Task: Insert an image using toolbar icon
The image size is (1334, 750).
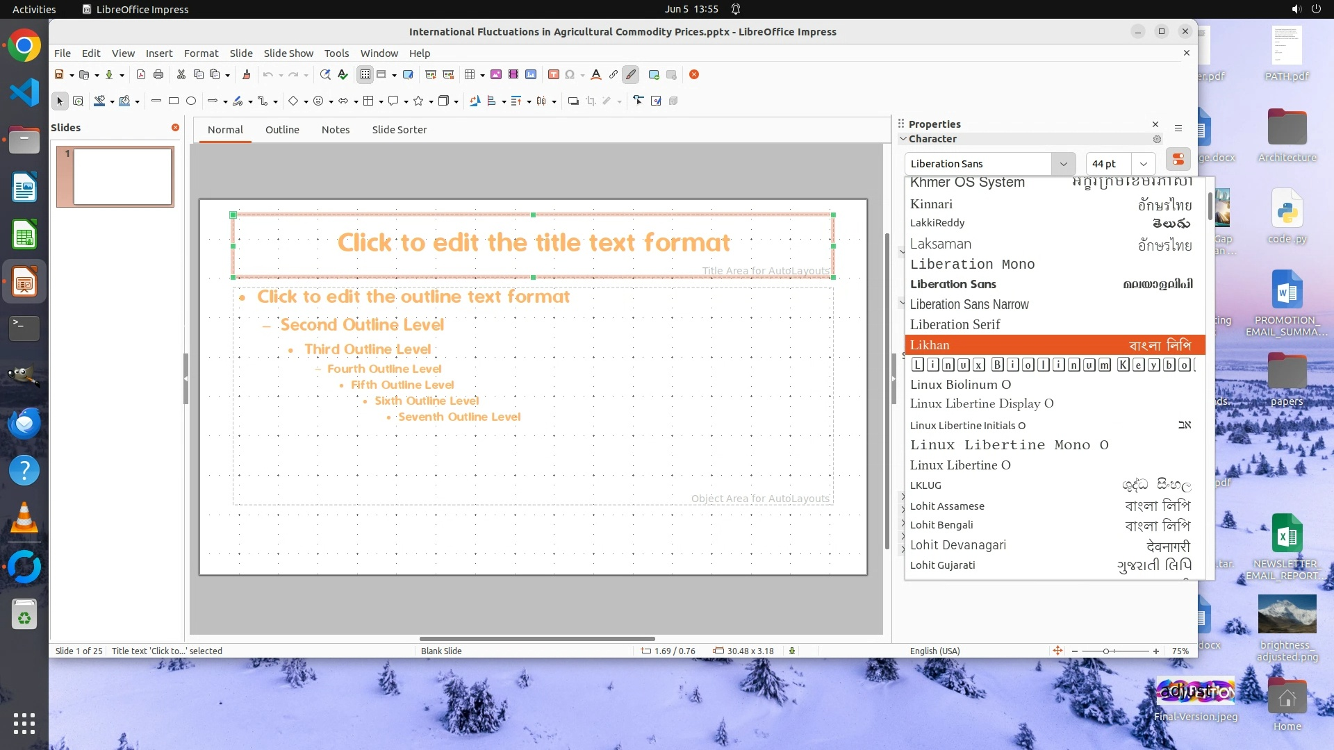Action: 496,75
